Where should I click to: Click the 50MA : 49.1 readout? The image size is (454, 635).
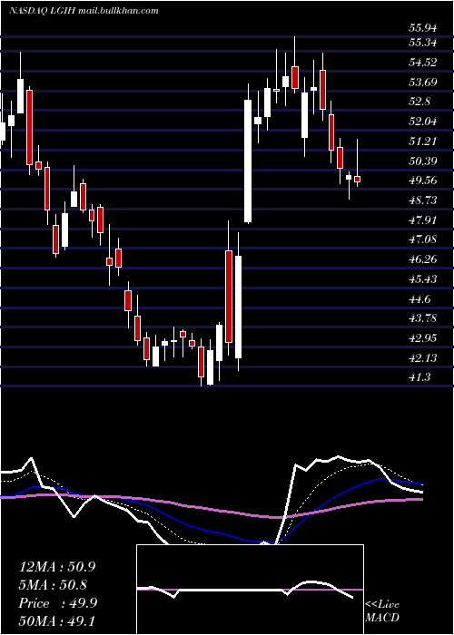click(x=57, y=620)
